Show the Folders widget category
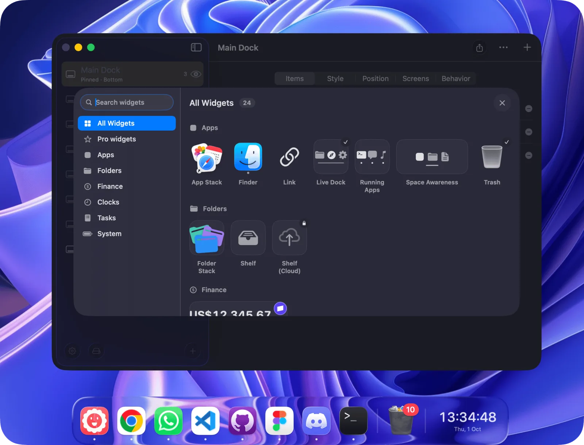Viewport: 584px width, 445px height. (x=127, y=171)
